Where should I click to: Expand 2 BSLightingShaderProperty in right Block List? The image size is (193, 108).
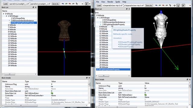click(x=101, y=25)
